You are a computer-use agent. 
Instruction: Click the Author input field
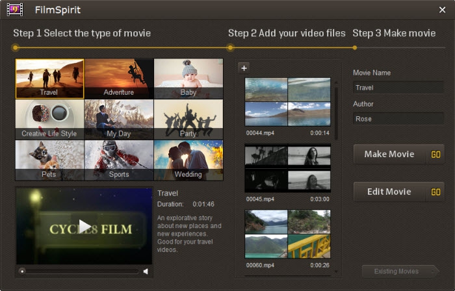pos(398,119)
